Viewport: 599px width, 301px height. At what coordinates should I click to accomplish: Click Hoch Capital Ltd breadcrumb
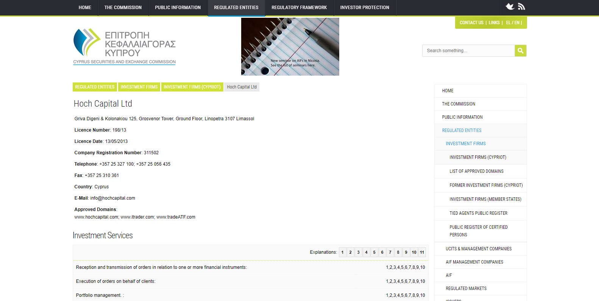click(x=242, y=87)
